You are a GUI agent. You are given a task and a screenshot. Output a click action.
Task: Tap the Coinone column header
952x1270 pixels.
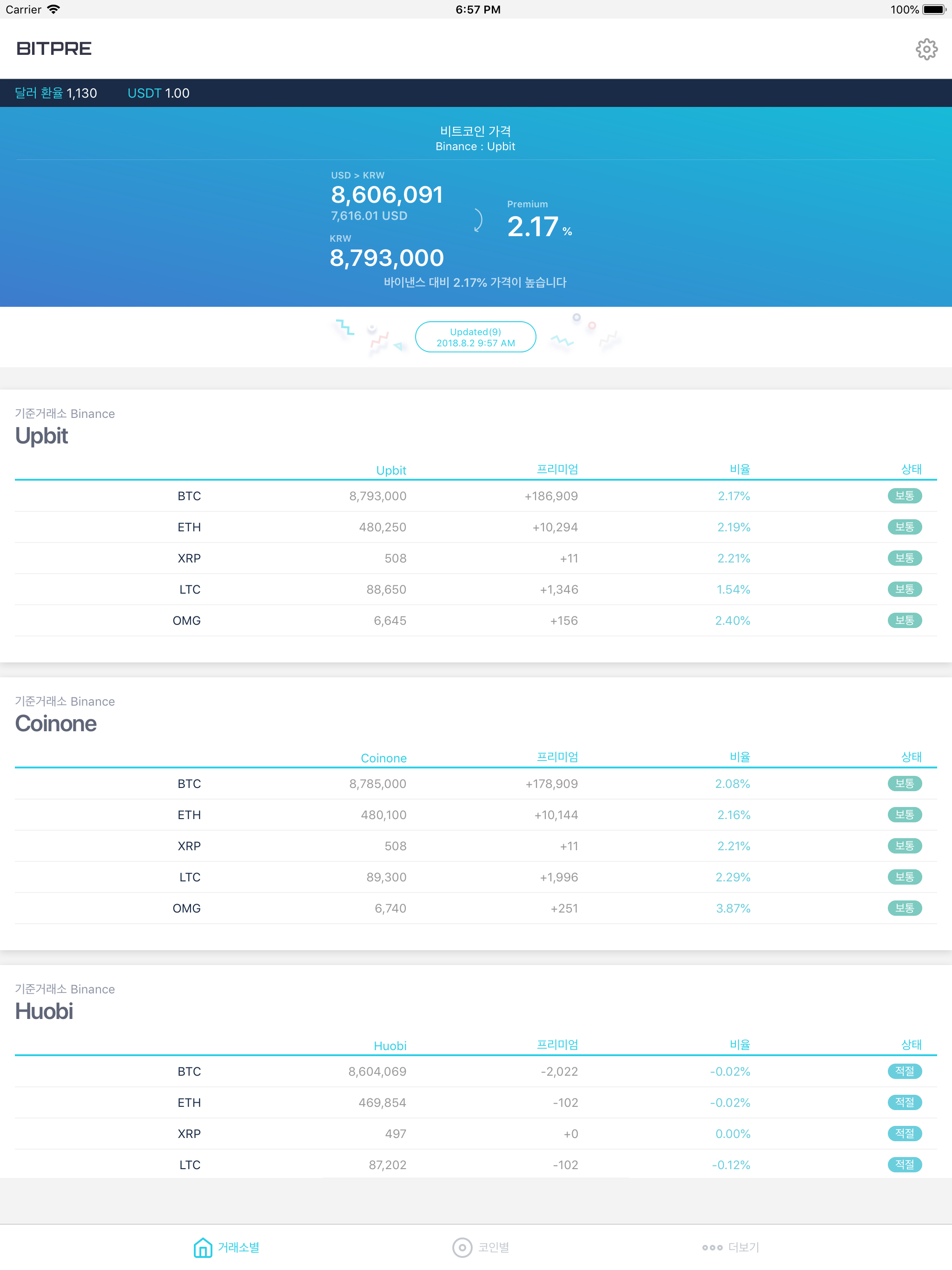(x=383, y=758)
